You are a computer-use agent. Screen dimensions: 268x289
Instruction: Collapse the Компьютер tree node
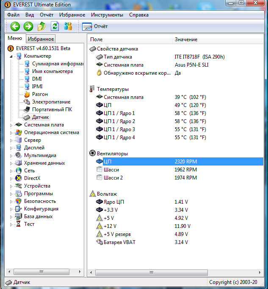[11, 56]
